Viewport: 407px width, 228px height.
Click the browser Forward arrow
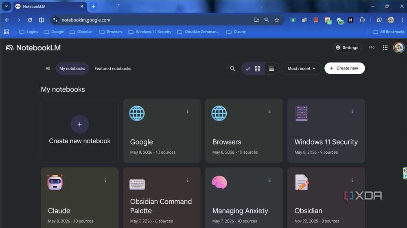tap(18, 20)
